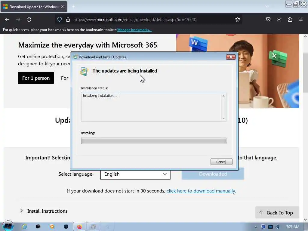The height and width of the screenshot is (231, 308).
Task: Open the Pocket save icon
Action: (268, 19)
